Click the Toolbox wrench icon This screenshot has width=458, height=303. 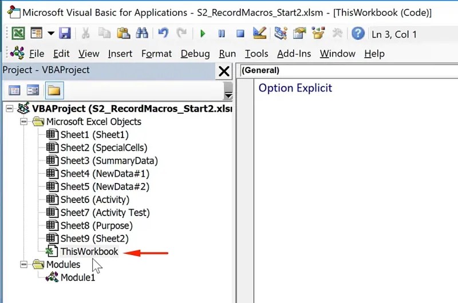coord(337,33)
